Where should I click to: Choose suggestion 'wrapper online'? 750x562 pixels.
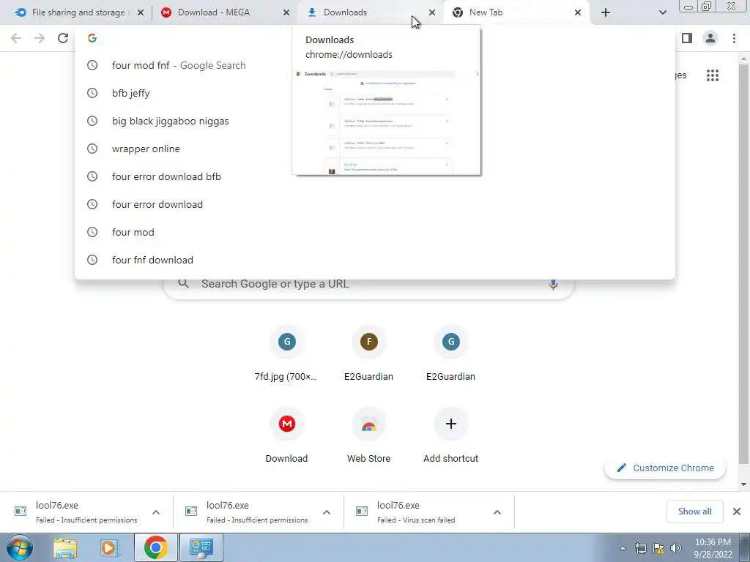[374, 149]
